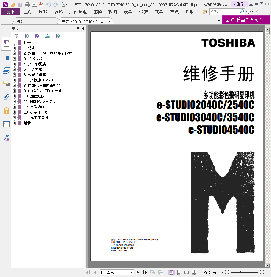Open the attachments paperclip panel
This screenshot has height=277, width=271.
coord(7,97)
